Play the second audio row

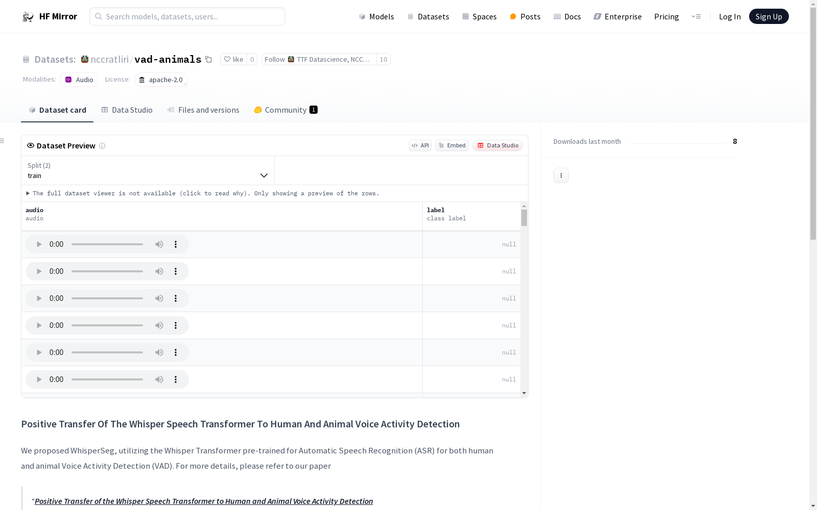point(39,271)
